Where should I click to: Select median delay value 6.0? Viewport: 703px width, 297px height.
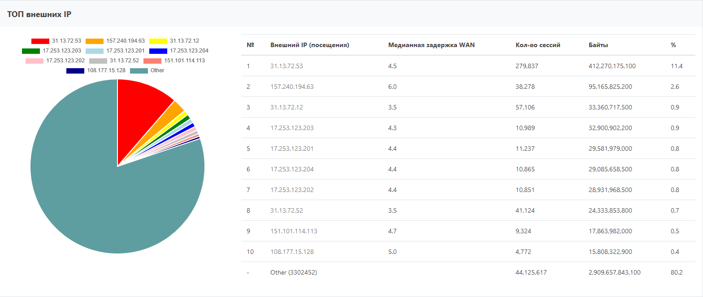[x=392, y=87]
